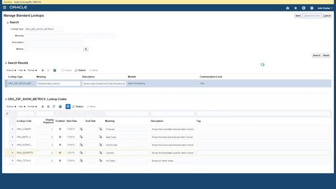Open end date picker for ORA_WORST row
Screen dimensions: 336x189
coord(100,145)
